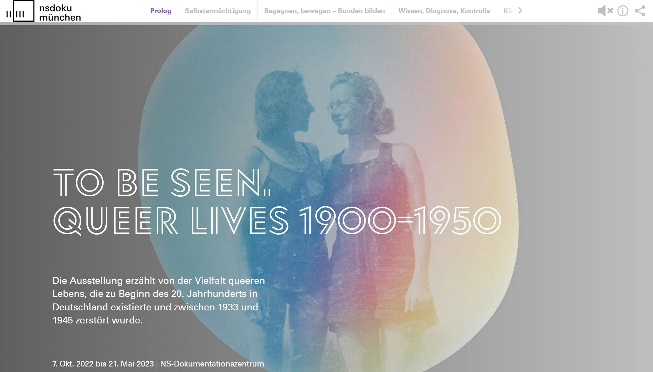Click the share icon at top right

640,11
